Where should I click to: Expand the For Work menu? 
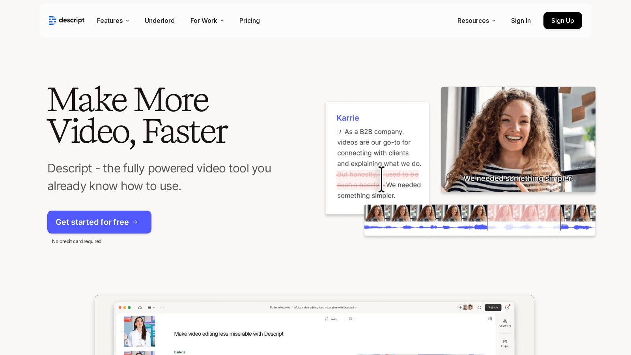point(207,21)
